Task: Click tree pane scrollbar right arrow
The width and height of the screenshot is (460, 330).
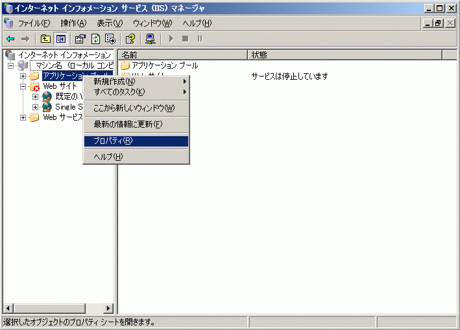Action: 108,308
